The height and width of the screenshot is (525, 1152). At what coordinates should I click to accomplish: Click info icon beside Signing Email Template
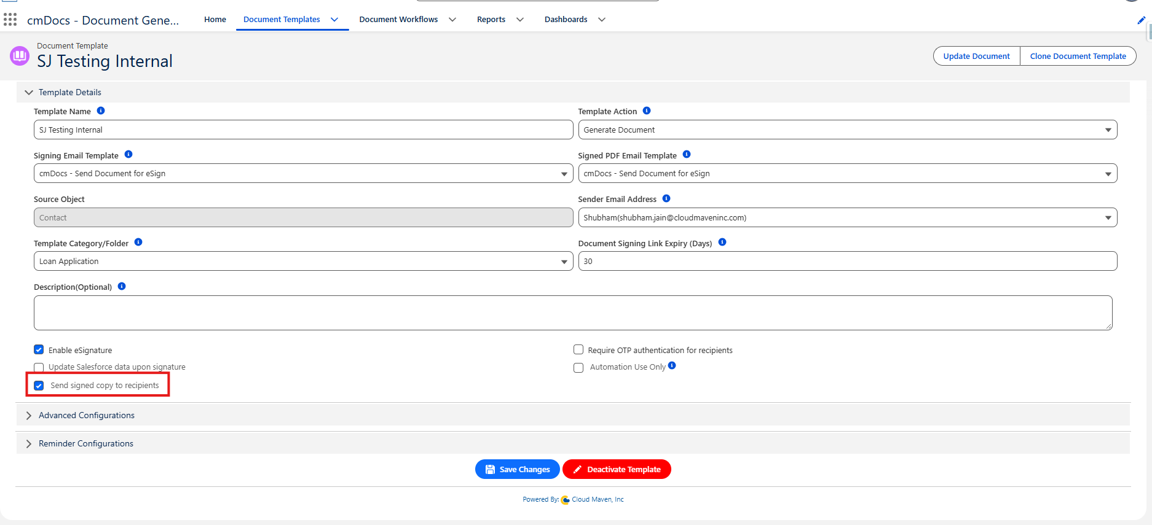coord(128,154)
